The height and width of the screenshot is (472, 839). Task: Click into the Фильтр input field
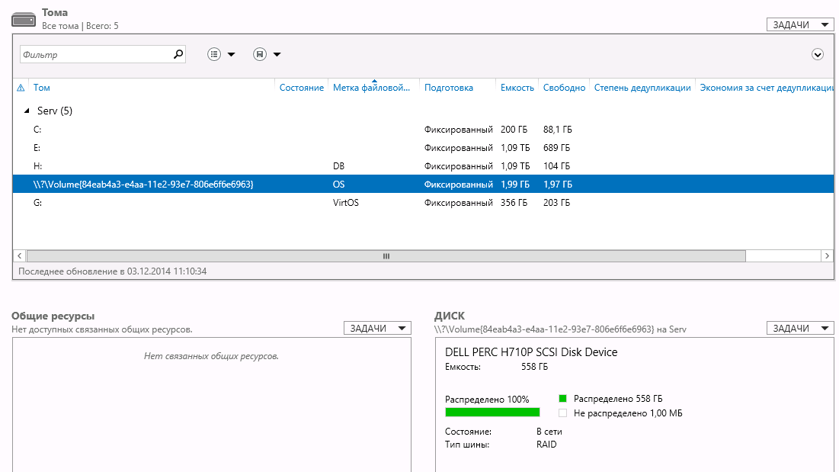(x=96, y=54)
